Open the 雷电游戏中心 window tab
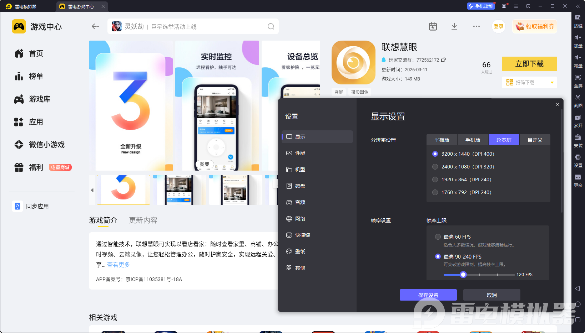 tap(81, 6)
